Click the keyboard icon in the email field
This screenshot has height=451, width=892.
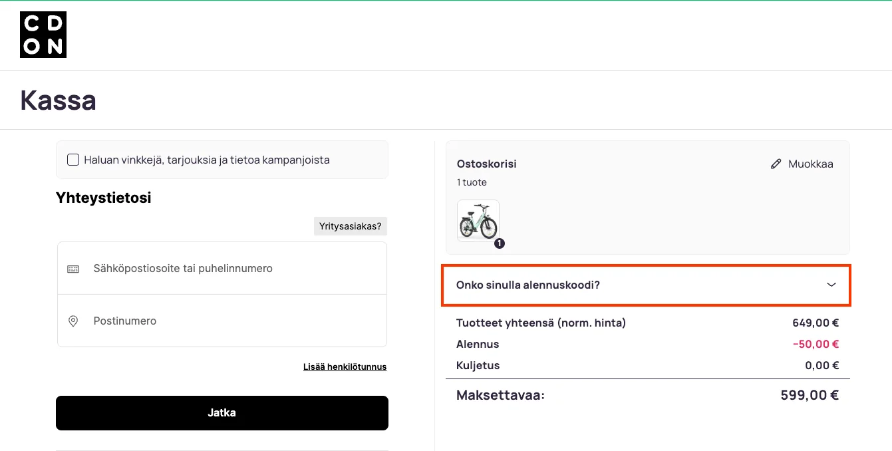(73, 269)
